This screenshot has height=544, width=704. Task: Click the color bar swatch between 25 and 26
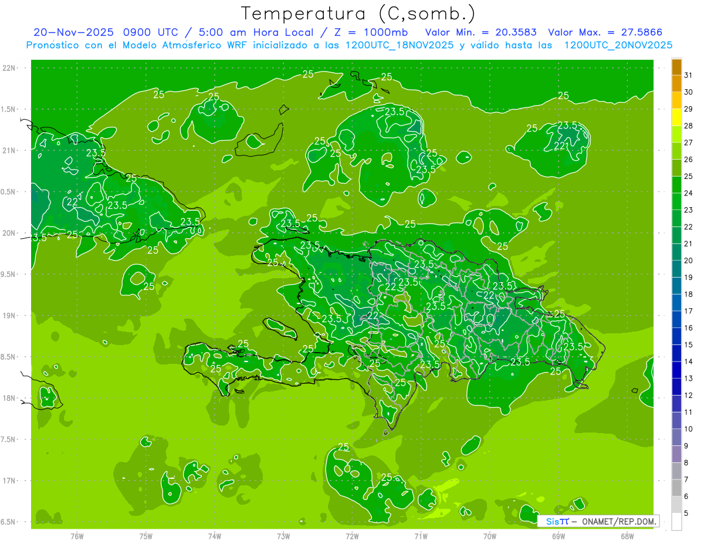(x=676, y=168)
